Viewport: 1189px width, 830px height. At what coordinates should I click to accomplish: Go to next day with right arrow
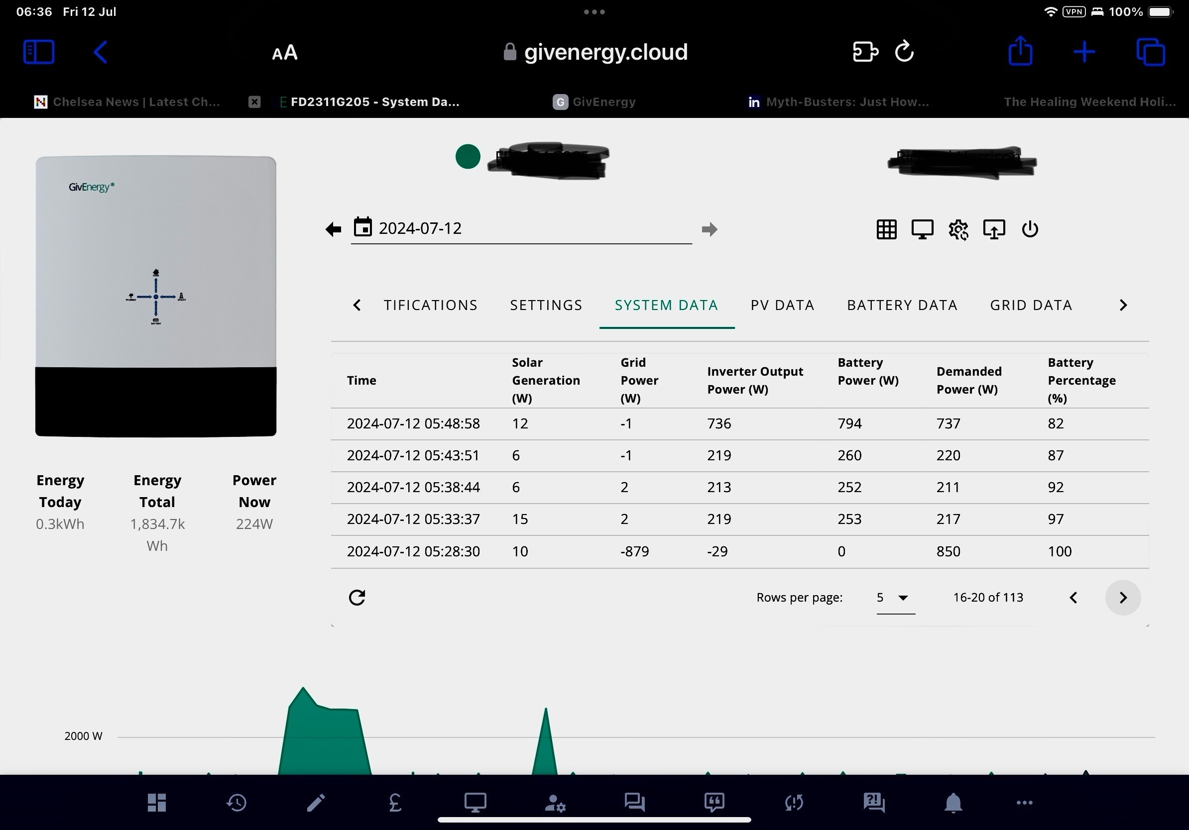click(x=710, y=229)
